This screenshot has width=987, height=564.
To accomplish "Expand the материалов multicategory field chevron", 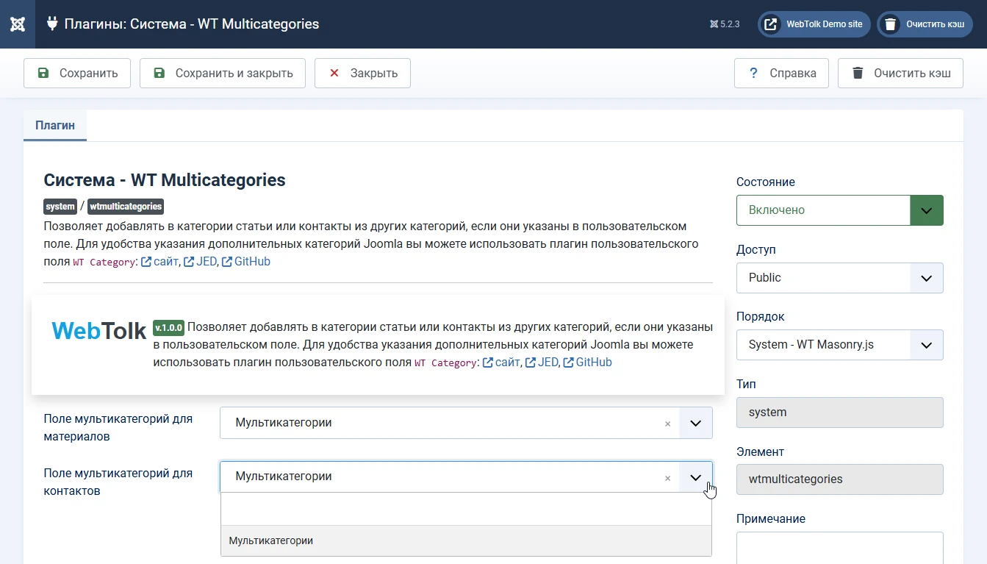I will [695, 424].
